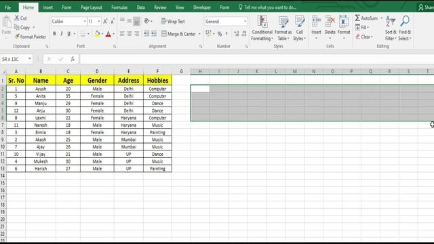Open the Font dialog launcher

click(x=115, y=47)
